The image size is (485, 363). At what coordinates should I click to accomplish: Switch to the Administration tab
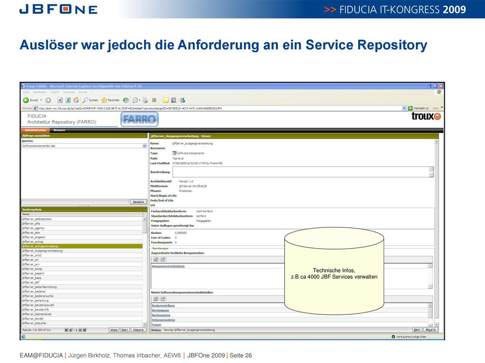click(x=35, y=130)
